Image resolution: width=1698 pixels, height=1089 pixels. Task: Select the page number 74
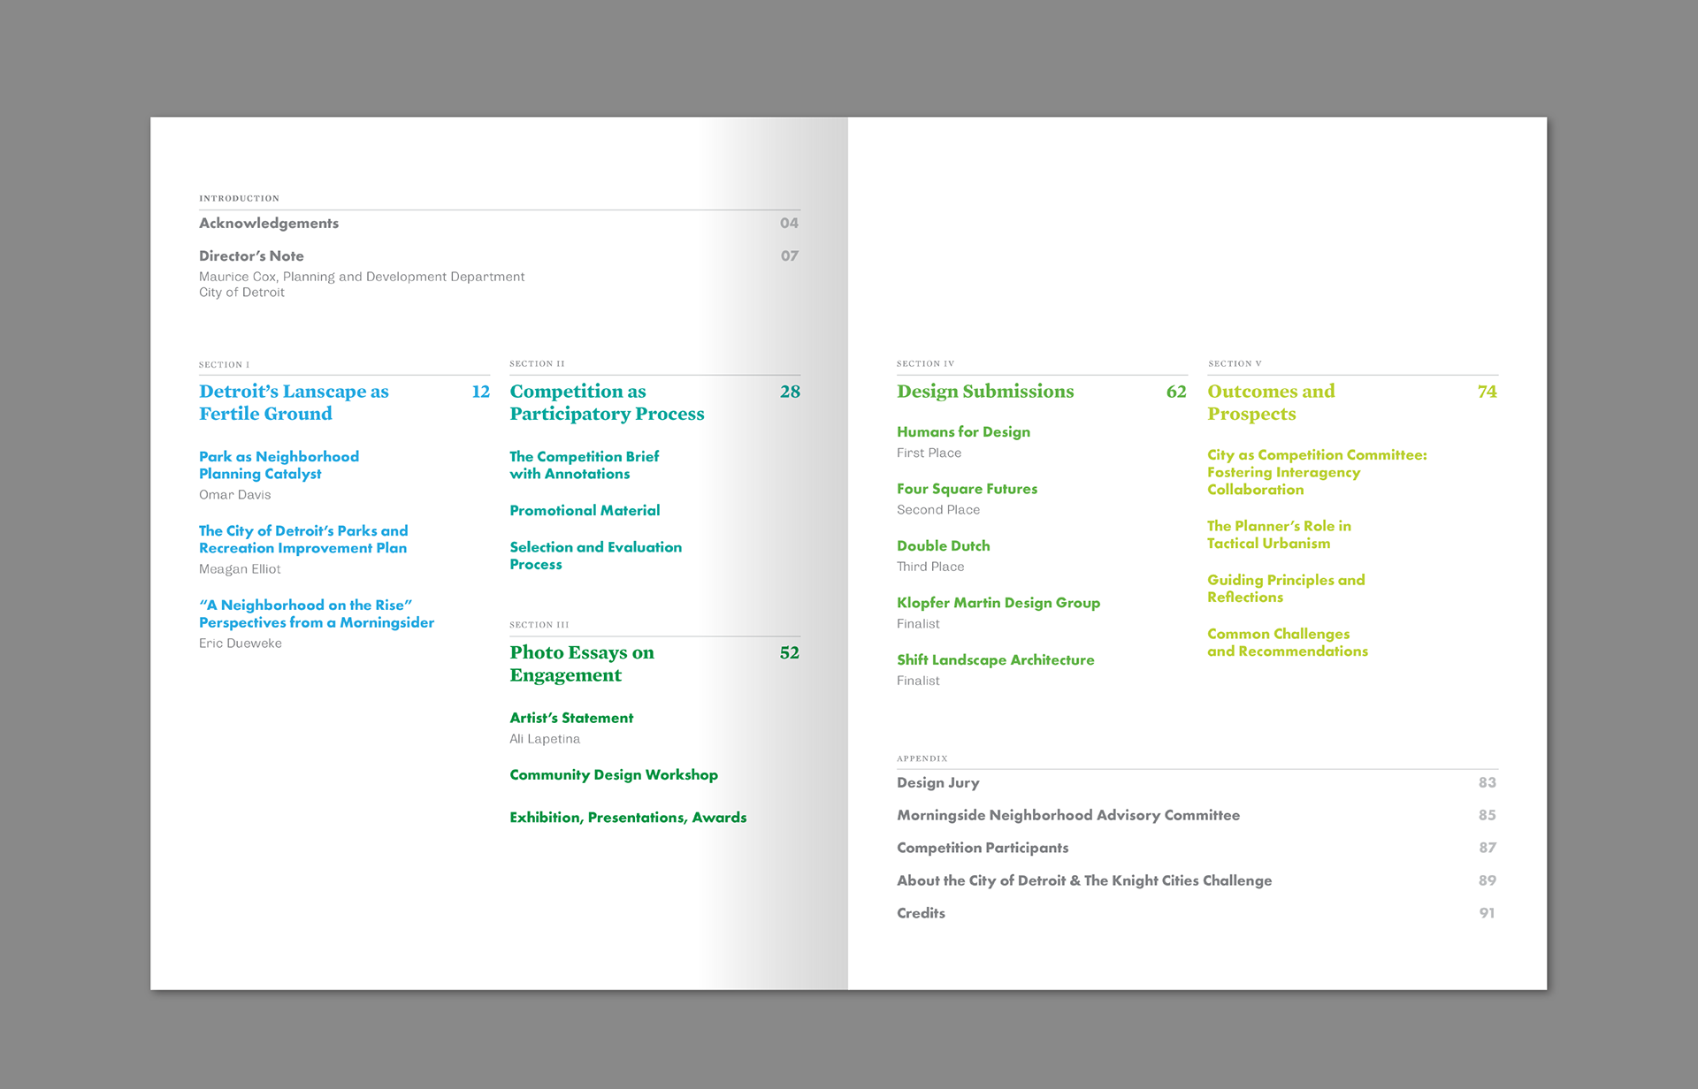[1488, 392]
